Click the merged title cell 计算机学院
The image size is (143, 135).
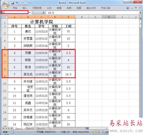tap(41, 22)
